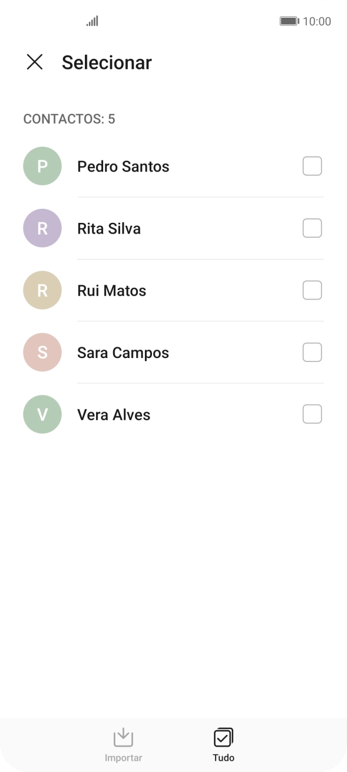Check Sara Campos's selection box
The height and width of the screenshot is (772, 347).
click(x=312, y=352)
